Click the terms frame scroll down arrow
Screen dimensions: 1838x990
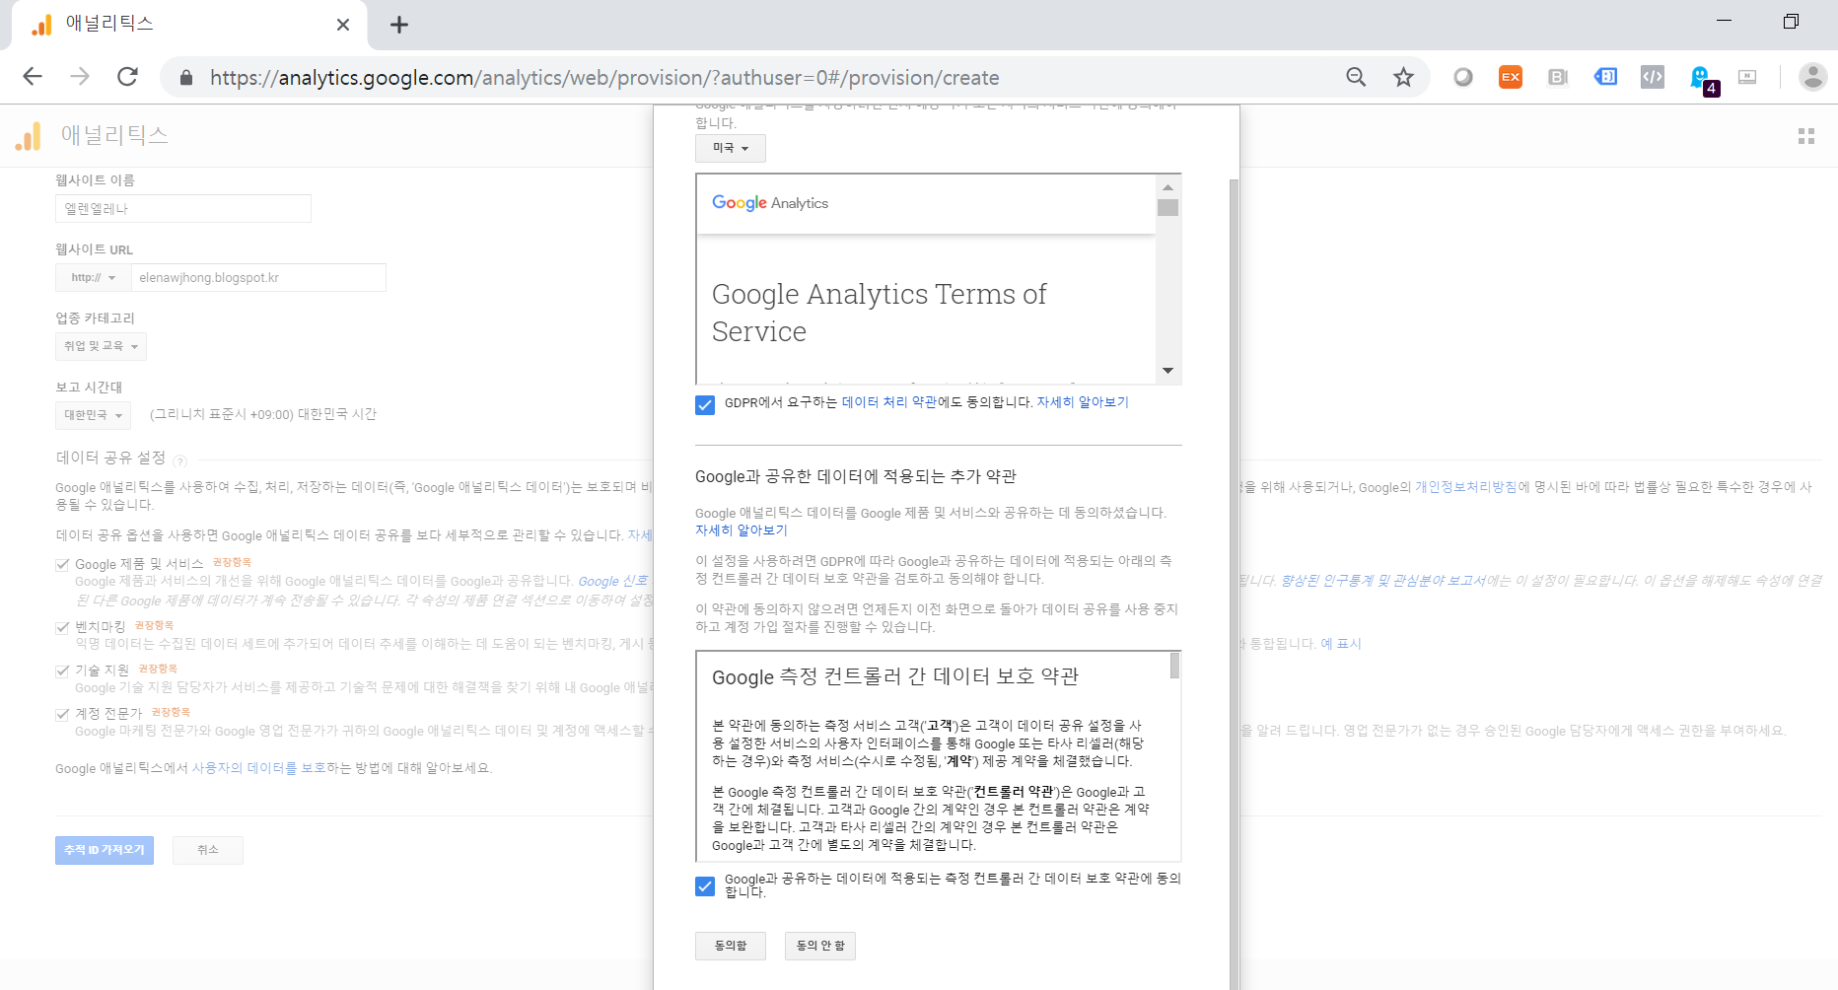click(1168, 371)
